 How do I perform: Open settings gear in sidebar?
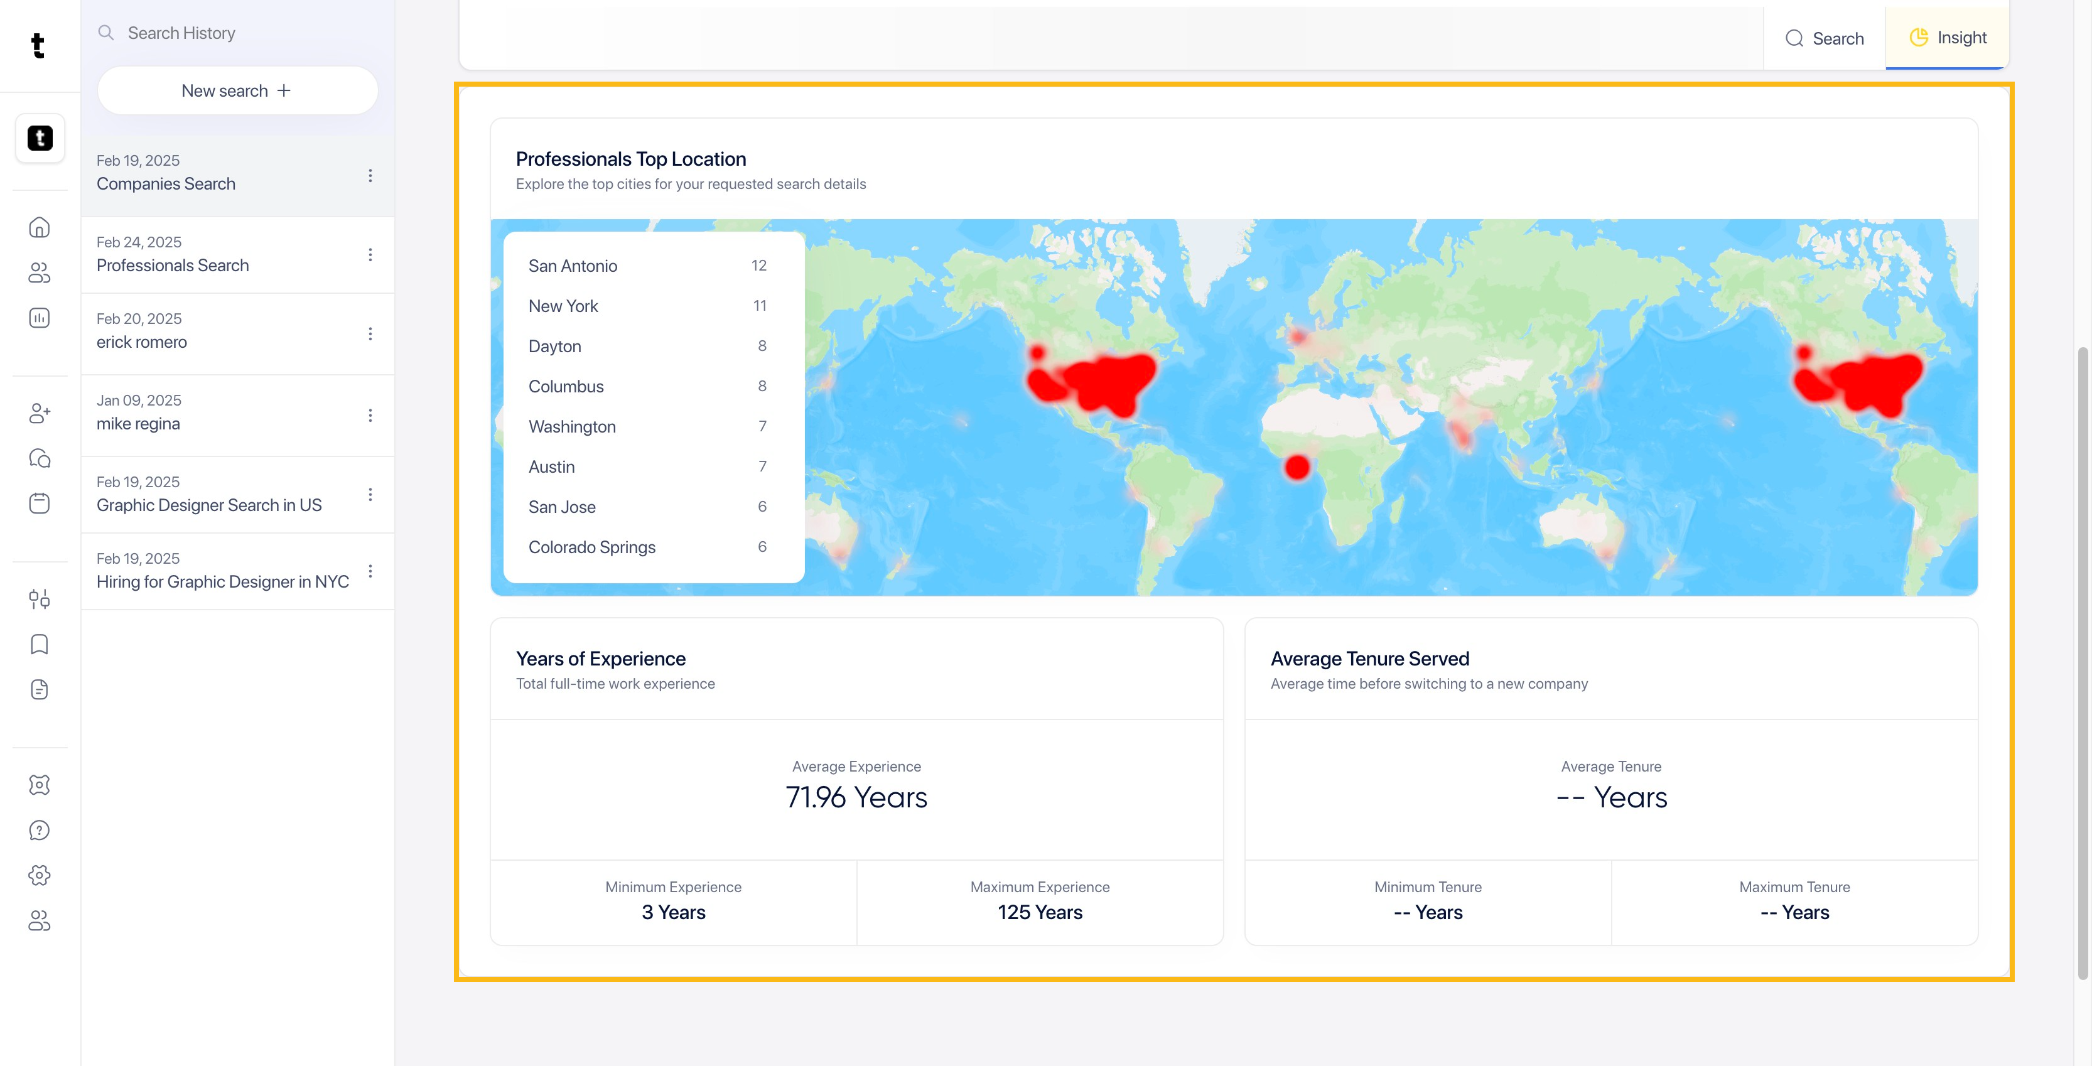(39, 875)
